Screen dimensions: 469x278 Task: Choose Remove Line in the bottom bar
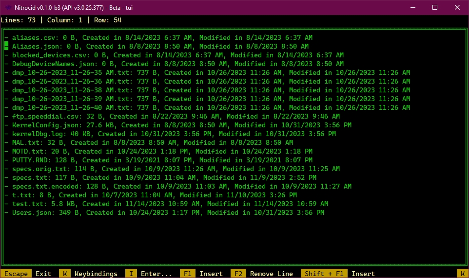click(271, 274)
